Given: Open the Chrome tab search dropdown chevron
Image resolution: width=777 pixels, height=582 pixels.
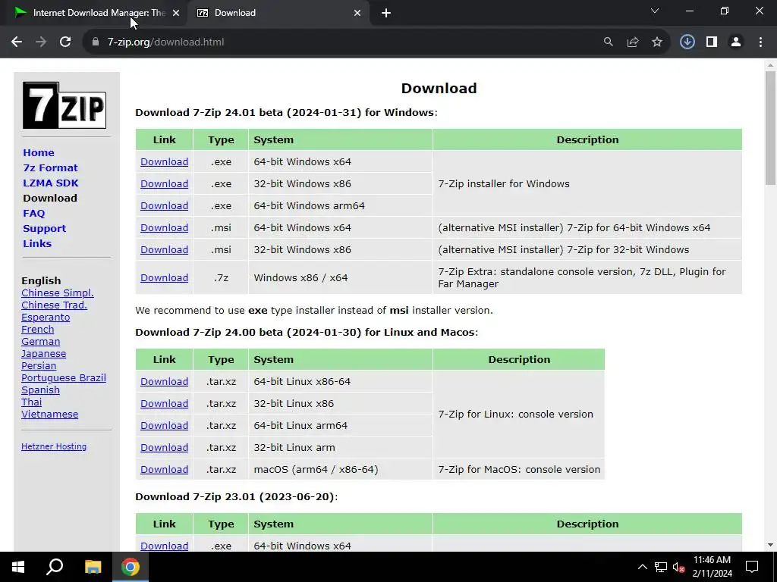Looking at the screenshot, I should point(655,11).
